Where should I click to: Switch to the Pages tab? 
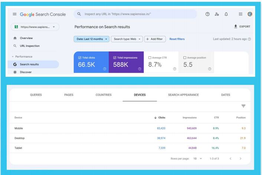click(69, 95)
